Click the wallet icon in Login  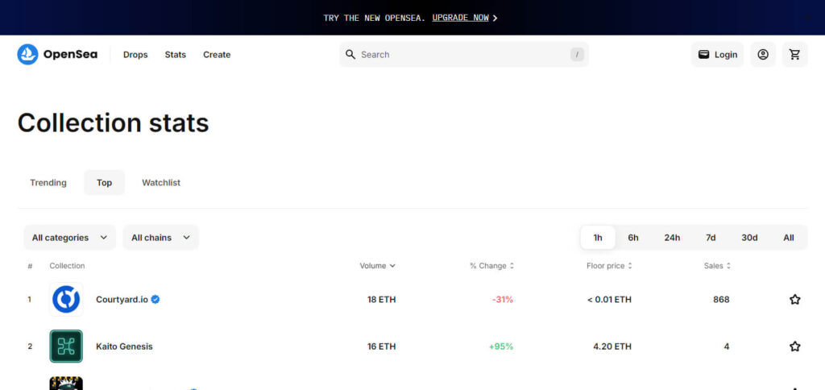pyautogui.click(x=703, y=54)
